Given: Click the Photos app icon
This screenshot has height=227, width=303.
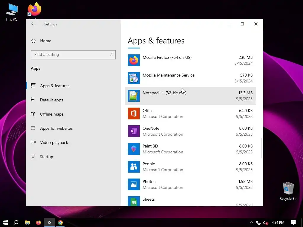Looking at the screenshot, I should [x=133, y=184].
